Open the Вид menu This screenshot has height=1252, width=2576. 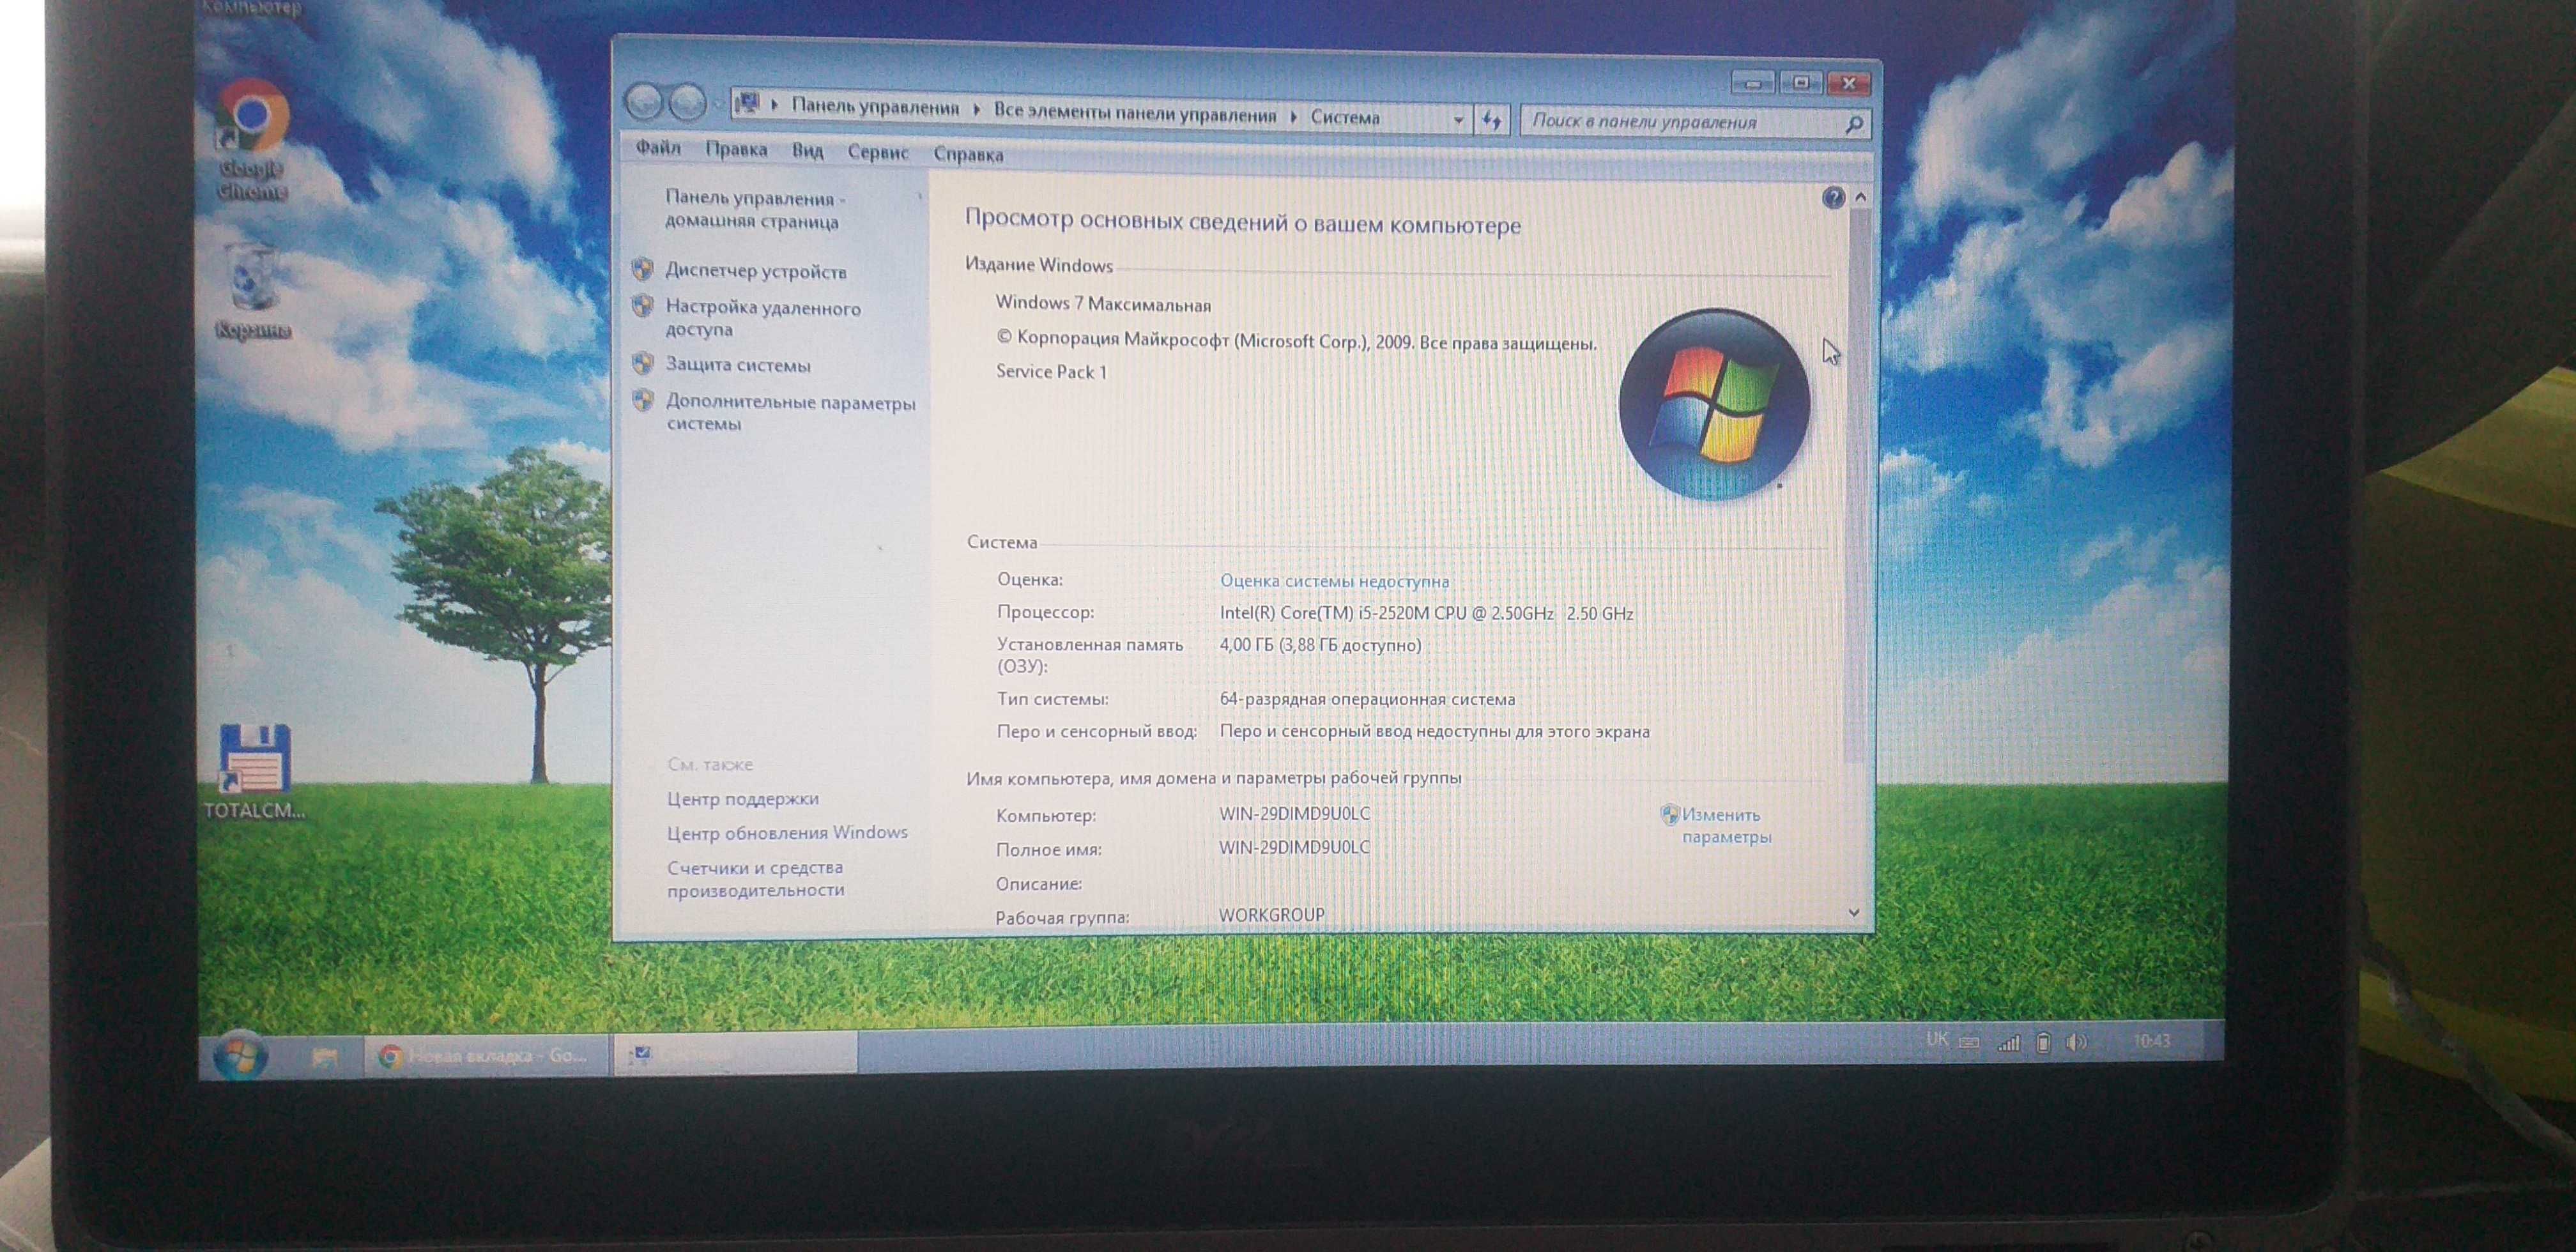[x=807, y=151]
